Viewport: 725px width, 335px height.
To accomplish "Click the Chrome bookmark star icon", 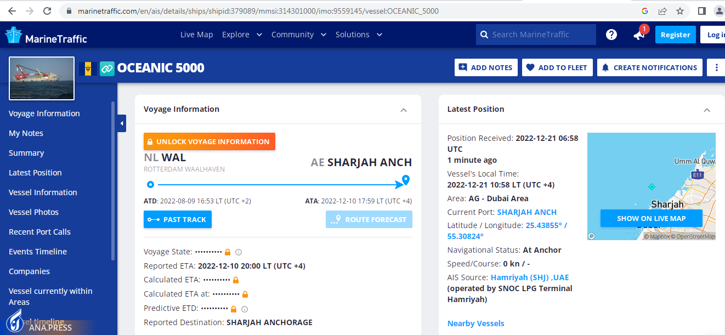I will [680, 11].
